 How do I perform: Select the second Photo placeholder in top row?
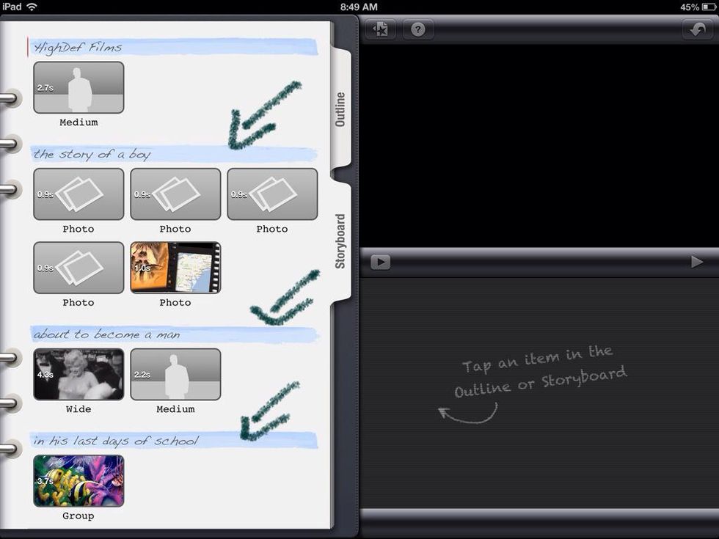tap(175, 194)
